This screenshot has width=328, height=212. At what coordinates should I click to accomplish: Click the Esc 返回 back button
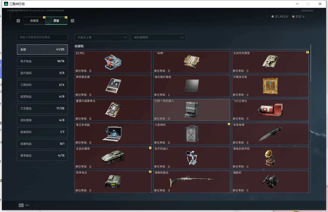[x=24, y=205]
